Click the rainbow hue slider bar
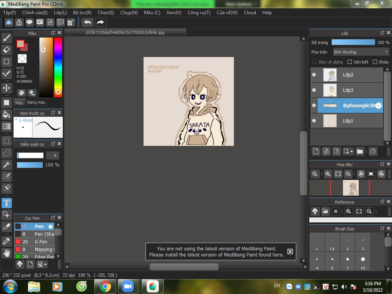392x294 pixels. coord(58,67)
